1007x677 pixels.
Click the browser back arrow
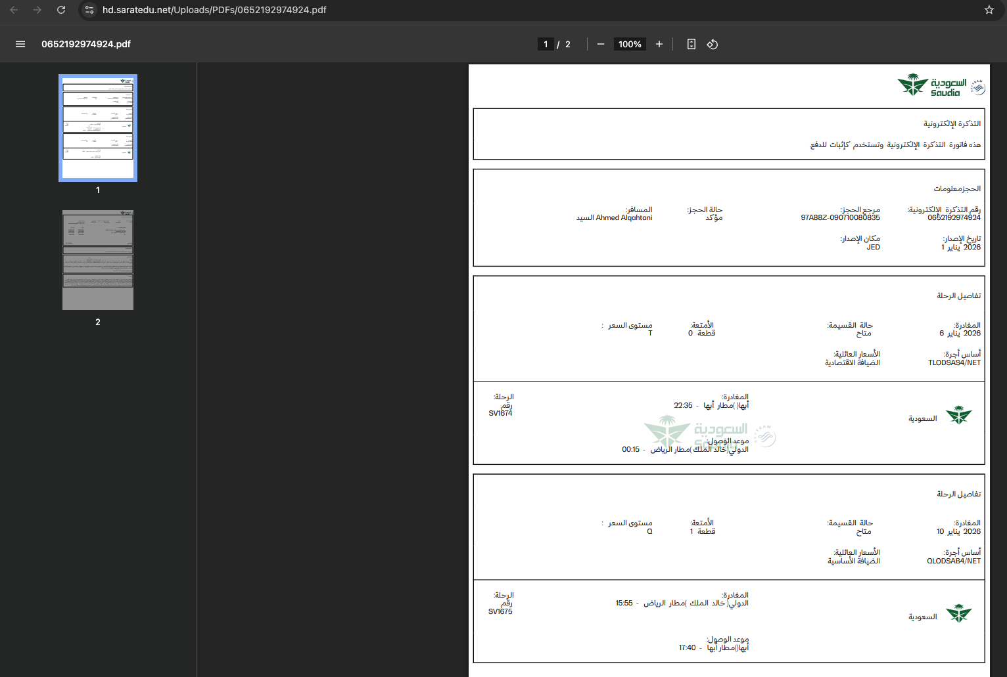pos(14,10)
